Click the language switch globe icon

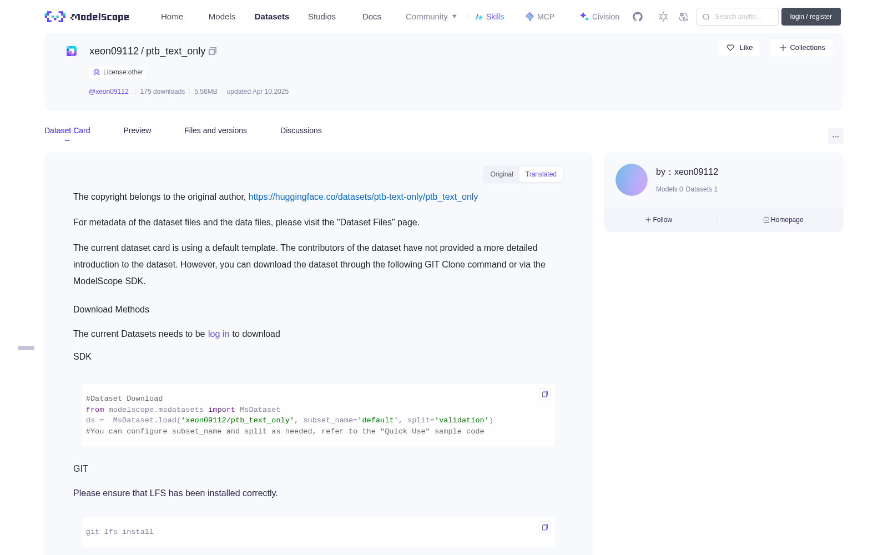coord(684,17)
